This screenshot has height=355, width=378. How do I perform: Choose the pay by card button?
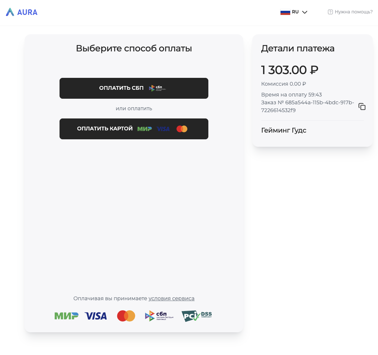134,129
